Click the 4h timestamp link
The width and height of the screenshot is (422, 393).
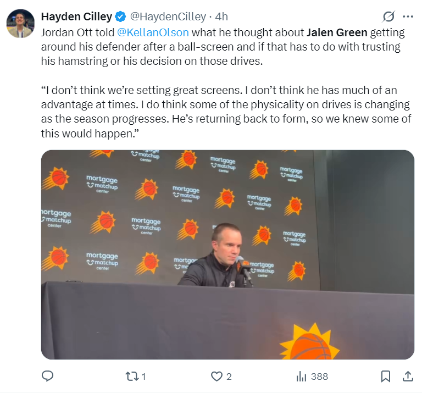[x=221, y=16]
